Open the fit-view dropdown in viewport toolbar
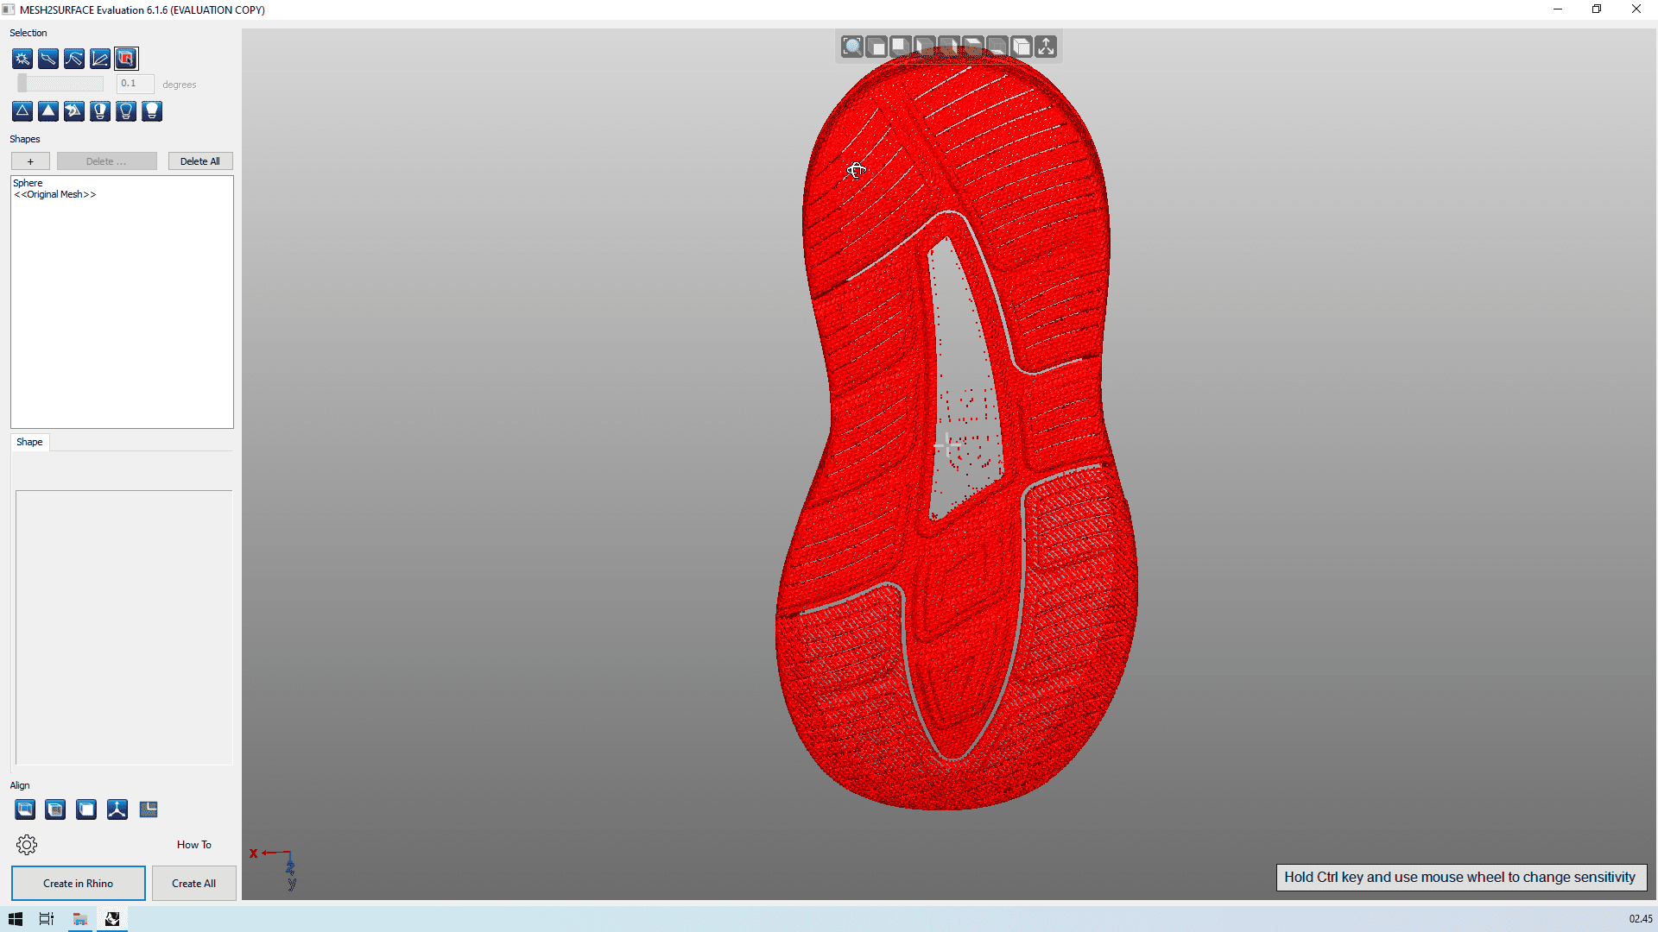 point(1046,47)
